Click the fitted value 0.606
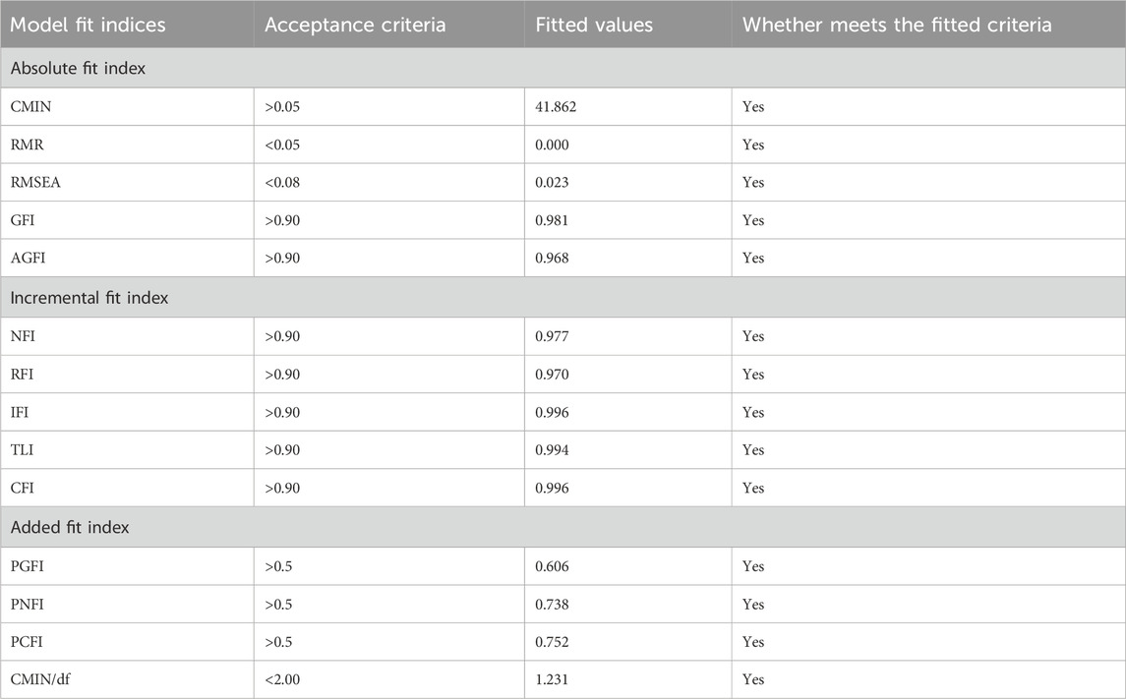1126x699 pixels. pos(553,566)
